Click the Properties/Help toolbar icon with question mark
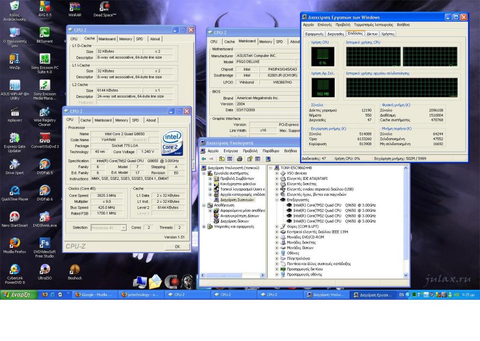Image resolution: width=480 pixels, height=341 pixels. [250, 159]
